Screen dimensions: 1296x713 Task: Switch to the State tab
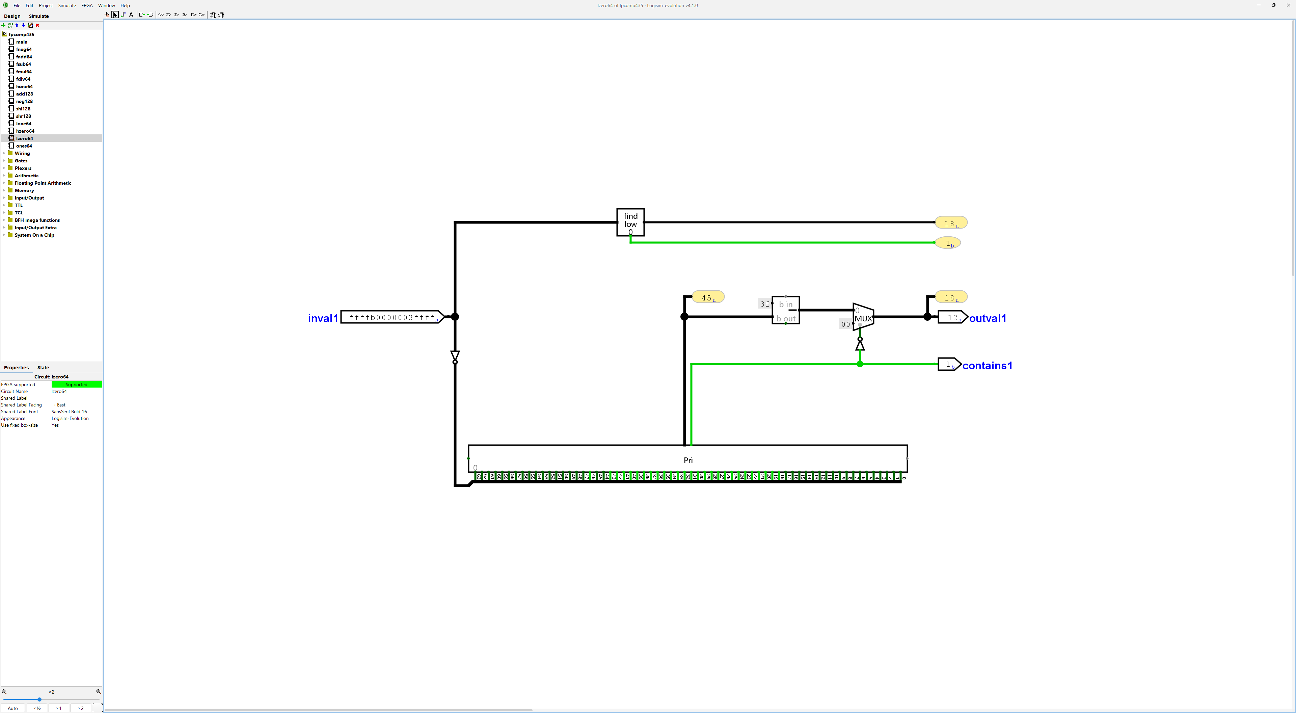tap(43, 367)
